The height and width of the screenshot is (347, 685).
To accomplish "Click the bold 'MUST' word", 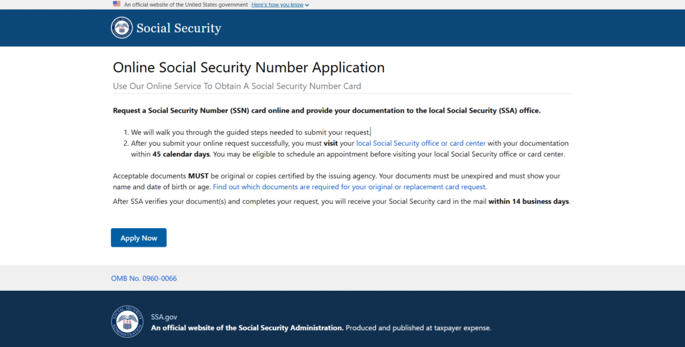I will [x=198, y=176].
